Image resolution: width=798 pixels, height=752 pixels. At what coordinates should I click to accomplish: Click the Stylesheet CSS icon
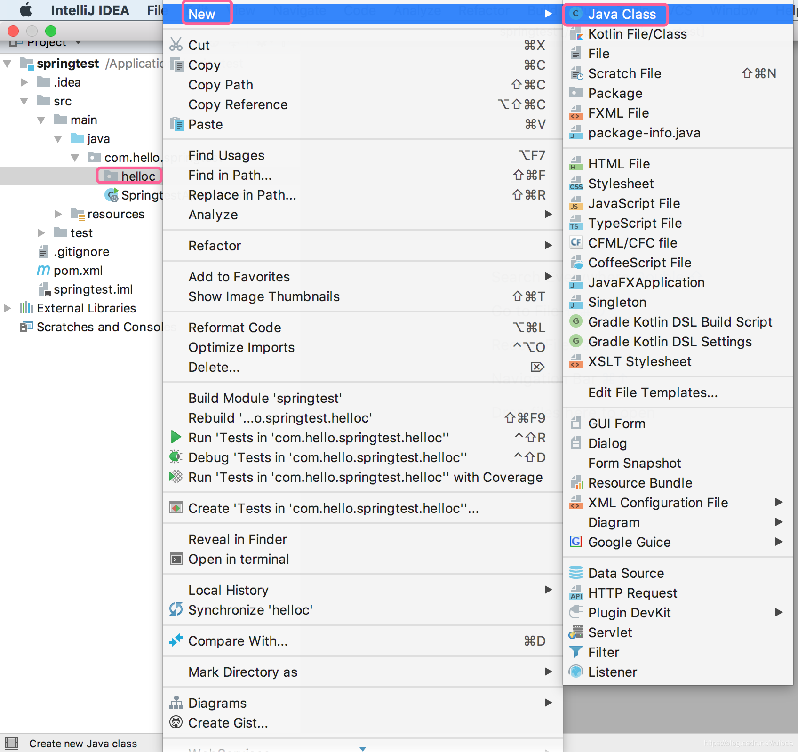point(576,184)
